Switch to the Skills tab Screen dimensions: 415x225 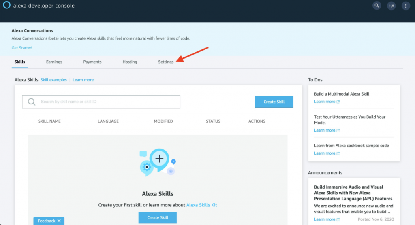coord(19,62)
